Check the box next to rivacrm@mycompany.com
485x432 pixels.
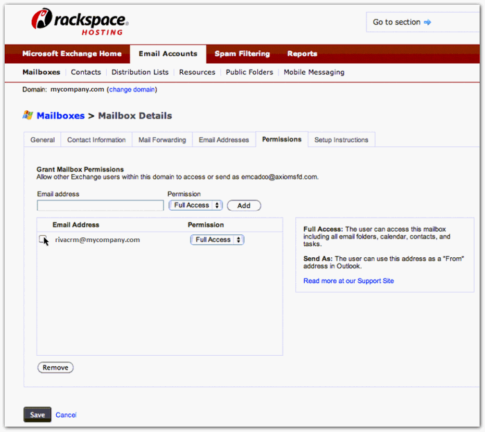42,239
